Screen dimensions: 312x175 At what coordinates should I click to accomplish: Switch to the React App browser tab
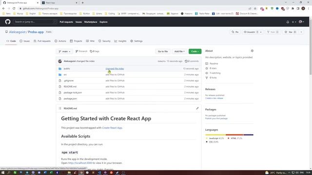(59, 3)
